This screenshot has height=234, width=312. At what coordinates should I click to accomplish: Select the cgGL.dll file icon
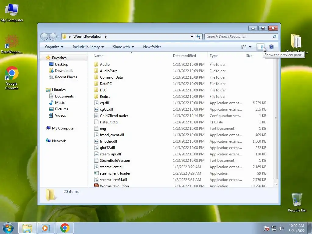coord(96,109)
